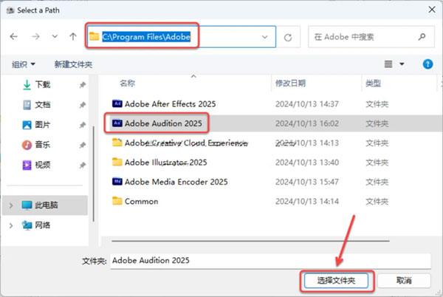
Task: Go back with the left arrow
Action: pos(13,36)
